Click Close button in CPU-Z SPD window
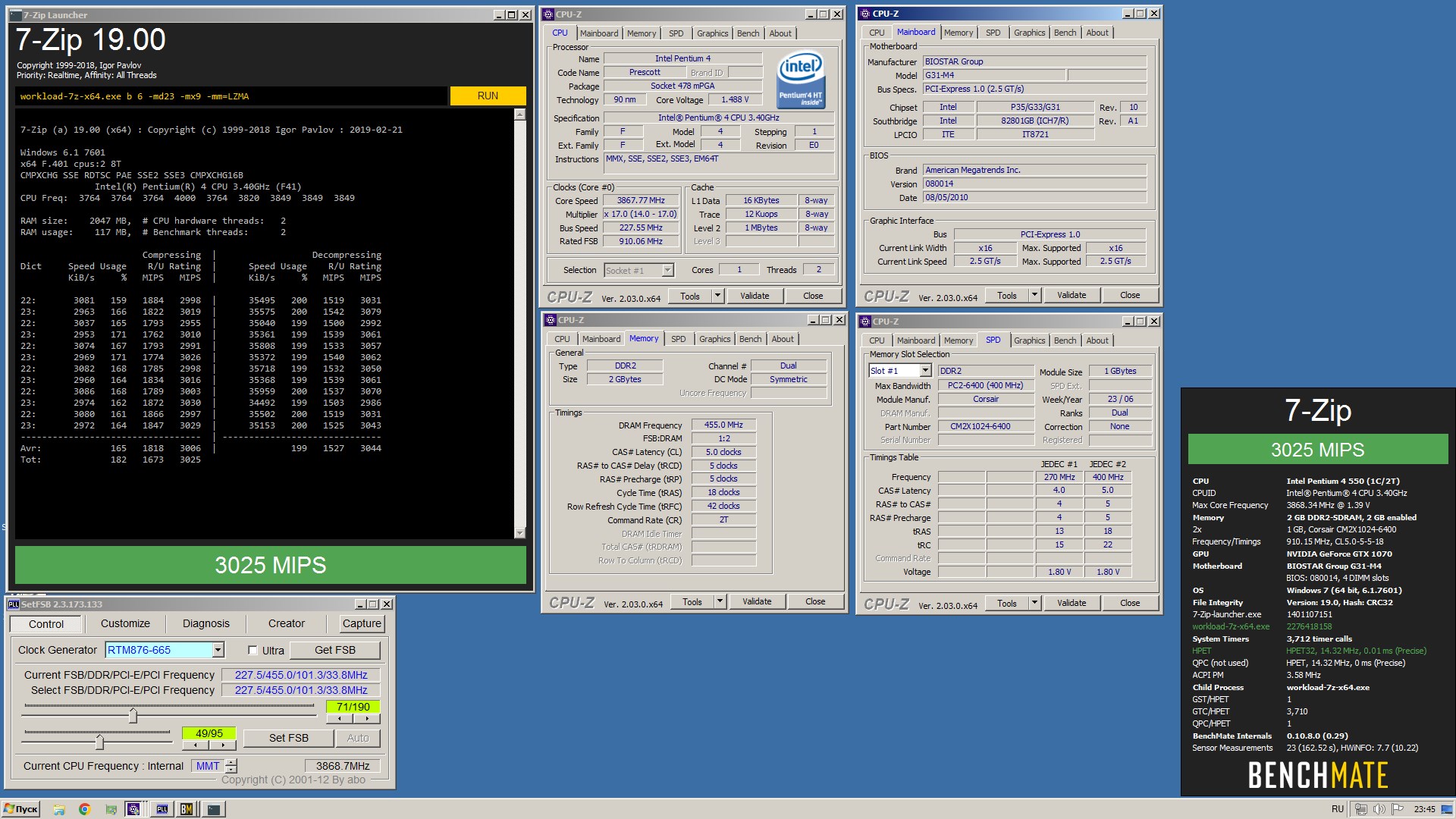The width and height of the screenshot is (1456, 819). point(1130,603)
